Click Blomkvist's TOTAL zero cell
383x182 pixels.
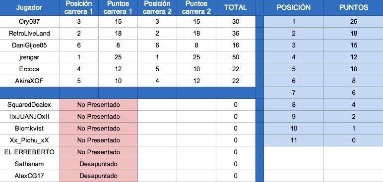(236, 129)
